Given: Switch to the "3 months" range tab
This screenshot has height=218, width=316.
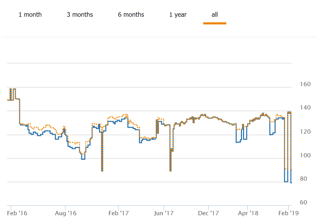Looking at the screenshot, I should click(80, 15).
